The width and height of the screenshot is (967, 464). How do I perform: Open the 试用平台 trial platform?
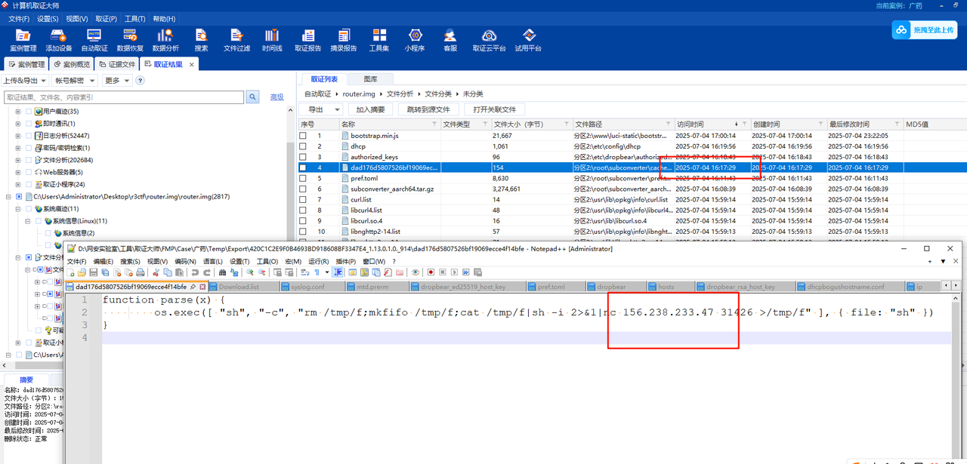529,39
